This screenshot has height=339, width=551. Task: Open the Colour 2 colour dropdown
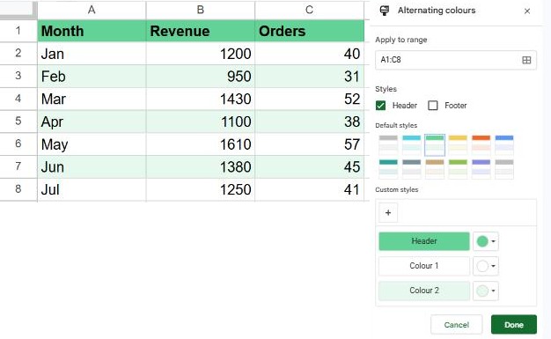pos(486,291)
